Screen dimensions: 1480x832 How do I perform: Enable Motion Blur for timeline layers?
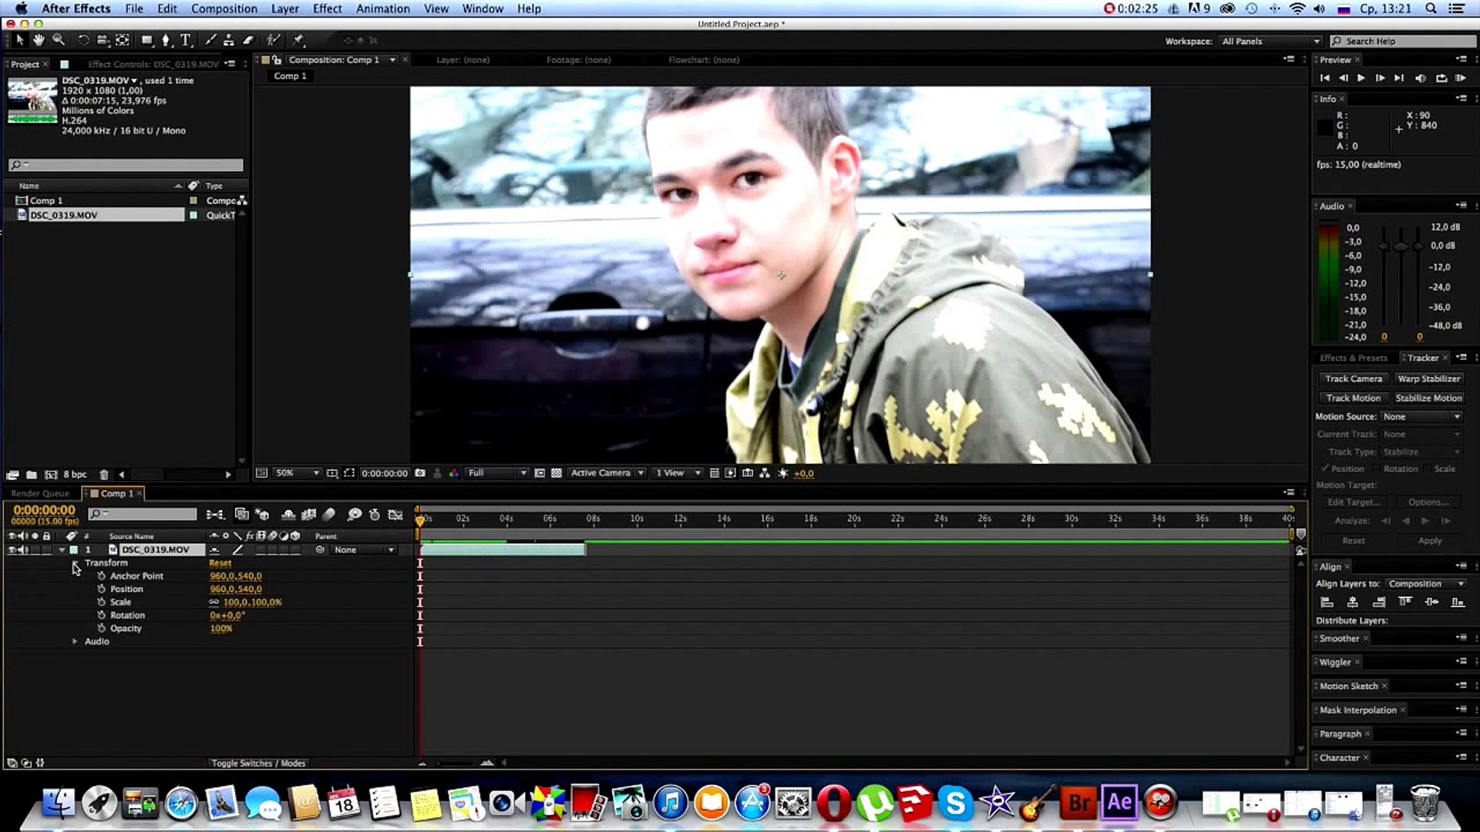pos(328,515)
